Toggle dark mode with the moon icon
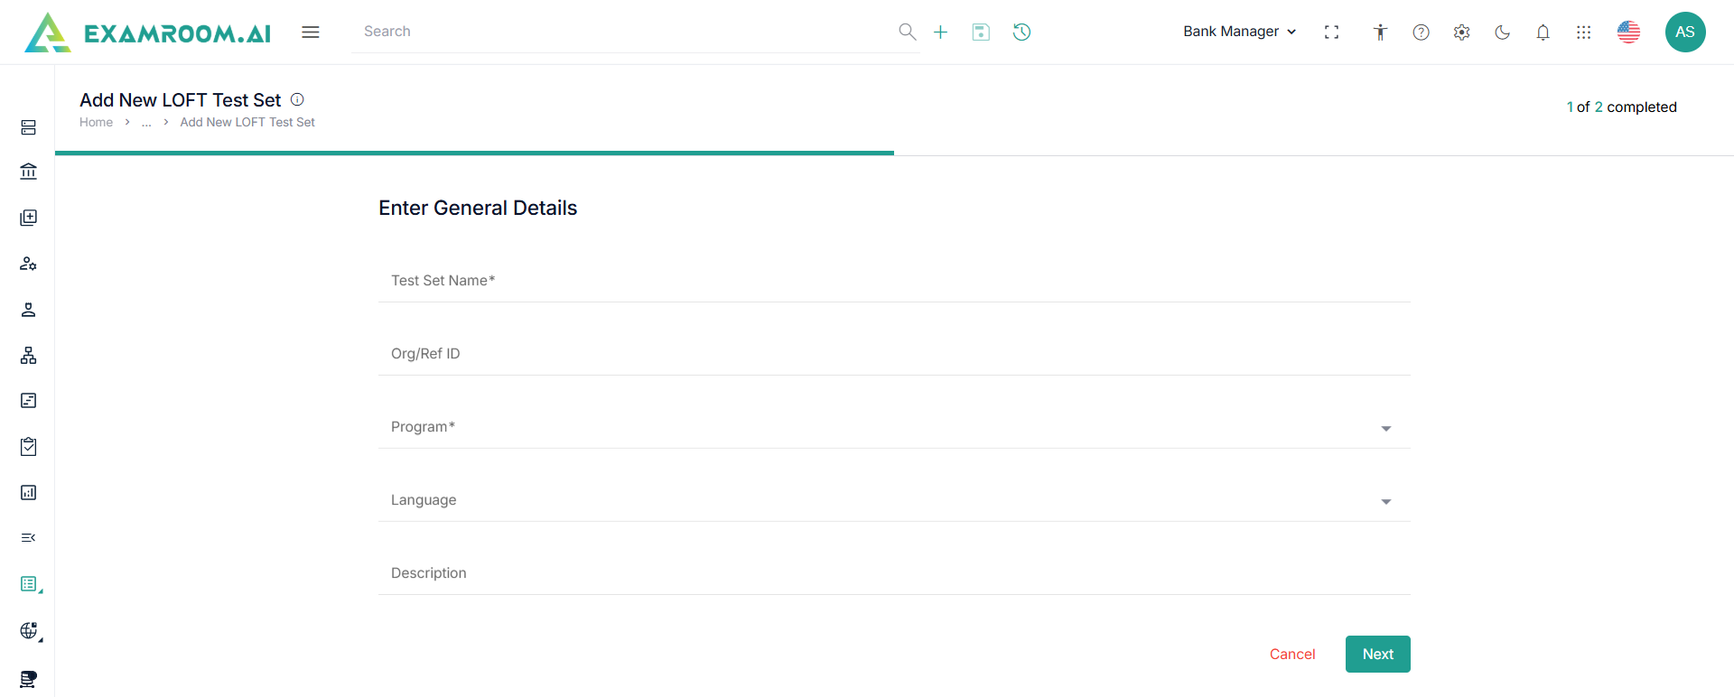The height and width of the screenshot is (697, 1734). [1502, 33]
